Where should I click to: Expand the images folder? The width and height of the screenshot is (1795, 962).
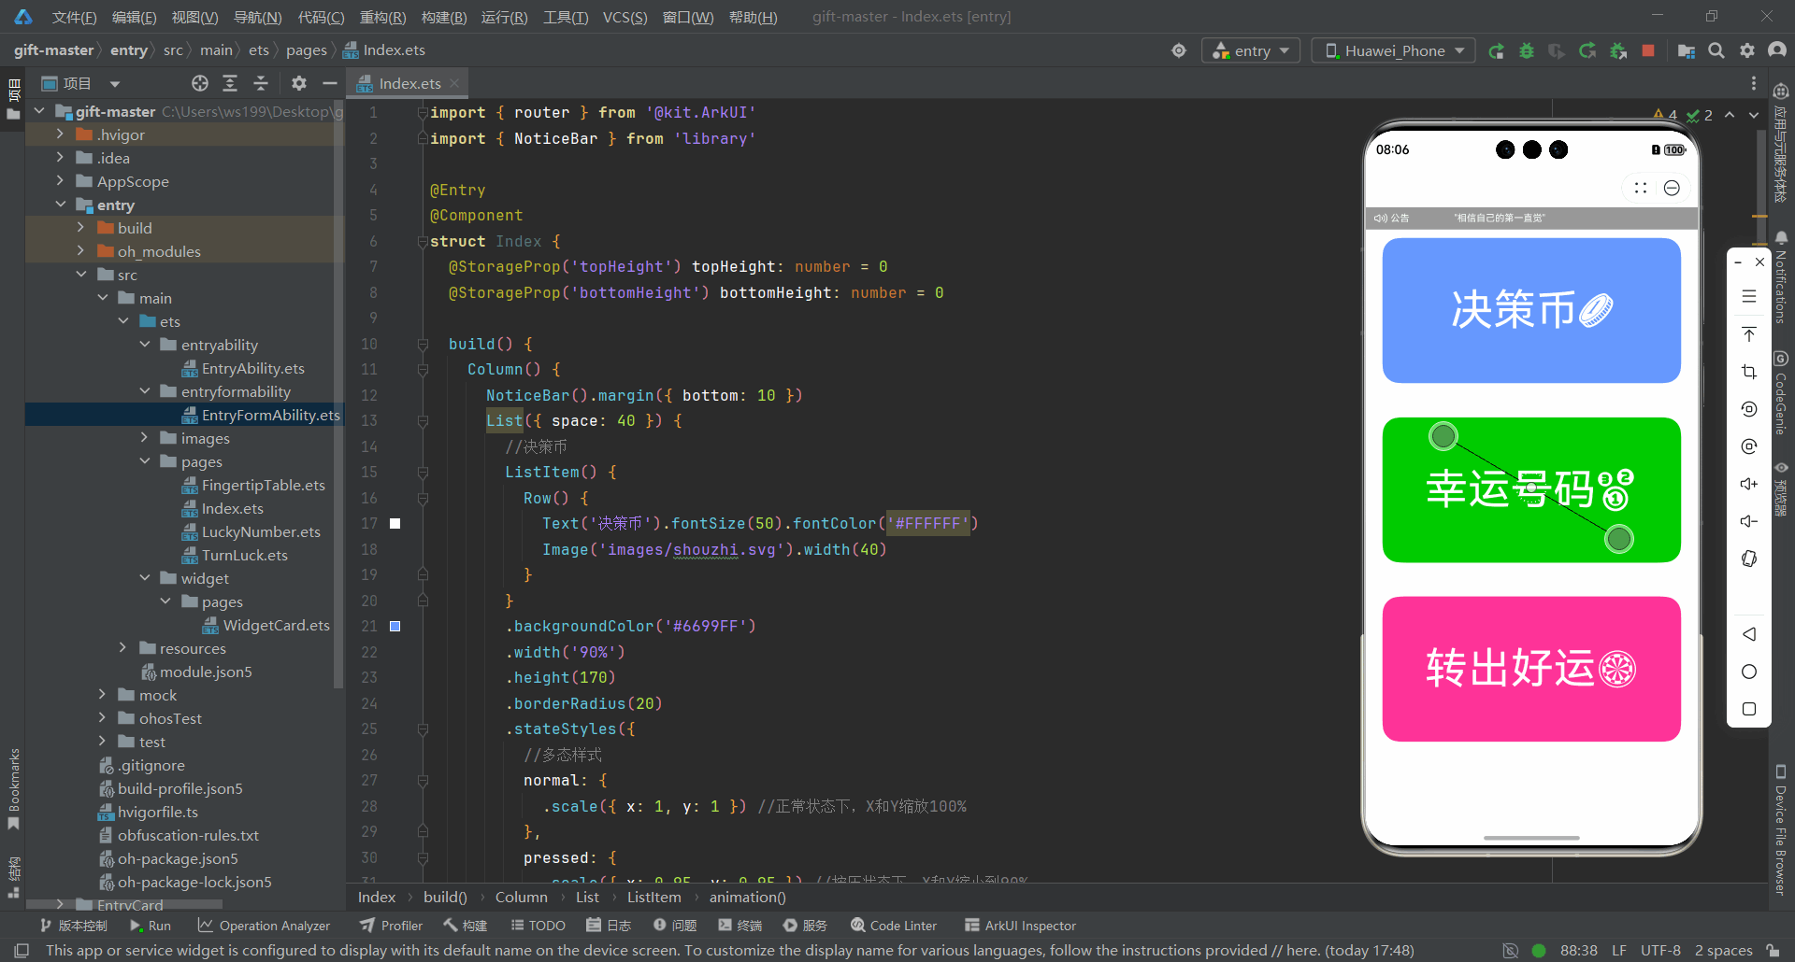[x=145, y=438]
